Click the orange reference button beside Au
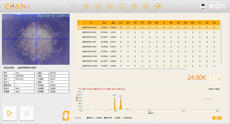 [219, 118]
